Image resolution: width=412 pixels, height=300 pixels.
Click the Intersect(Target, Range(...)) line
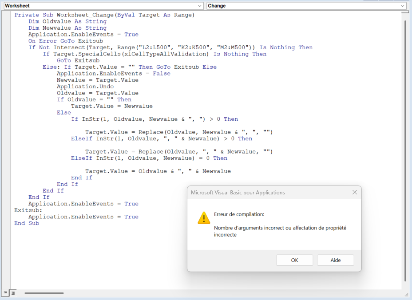[x=170, y=47]
